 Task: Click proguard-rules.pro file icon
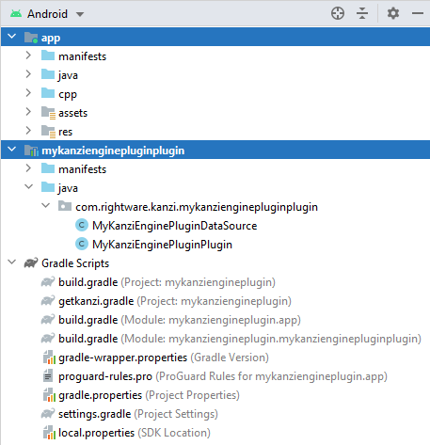[48, 375]
